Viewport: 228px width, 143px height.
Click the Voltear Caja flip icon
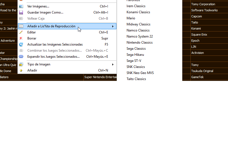21,18
